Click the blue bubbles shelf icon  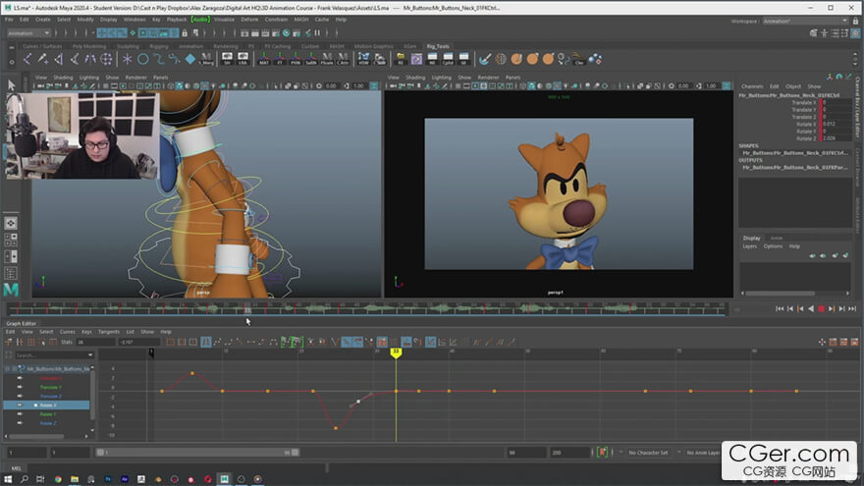click(x=595, y=59)
